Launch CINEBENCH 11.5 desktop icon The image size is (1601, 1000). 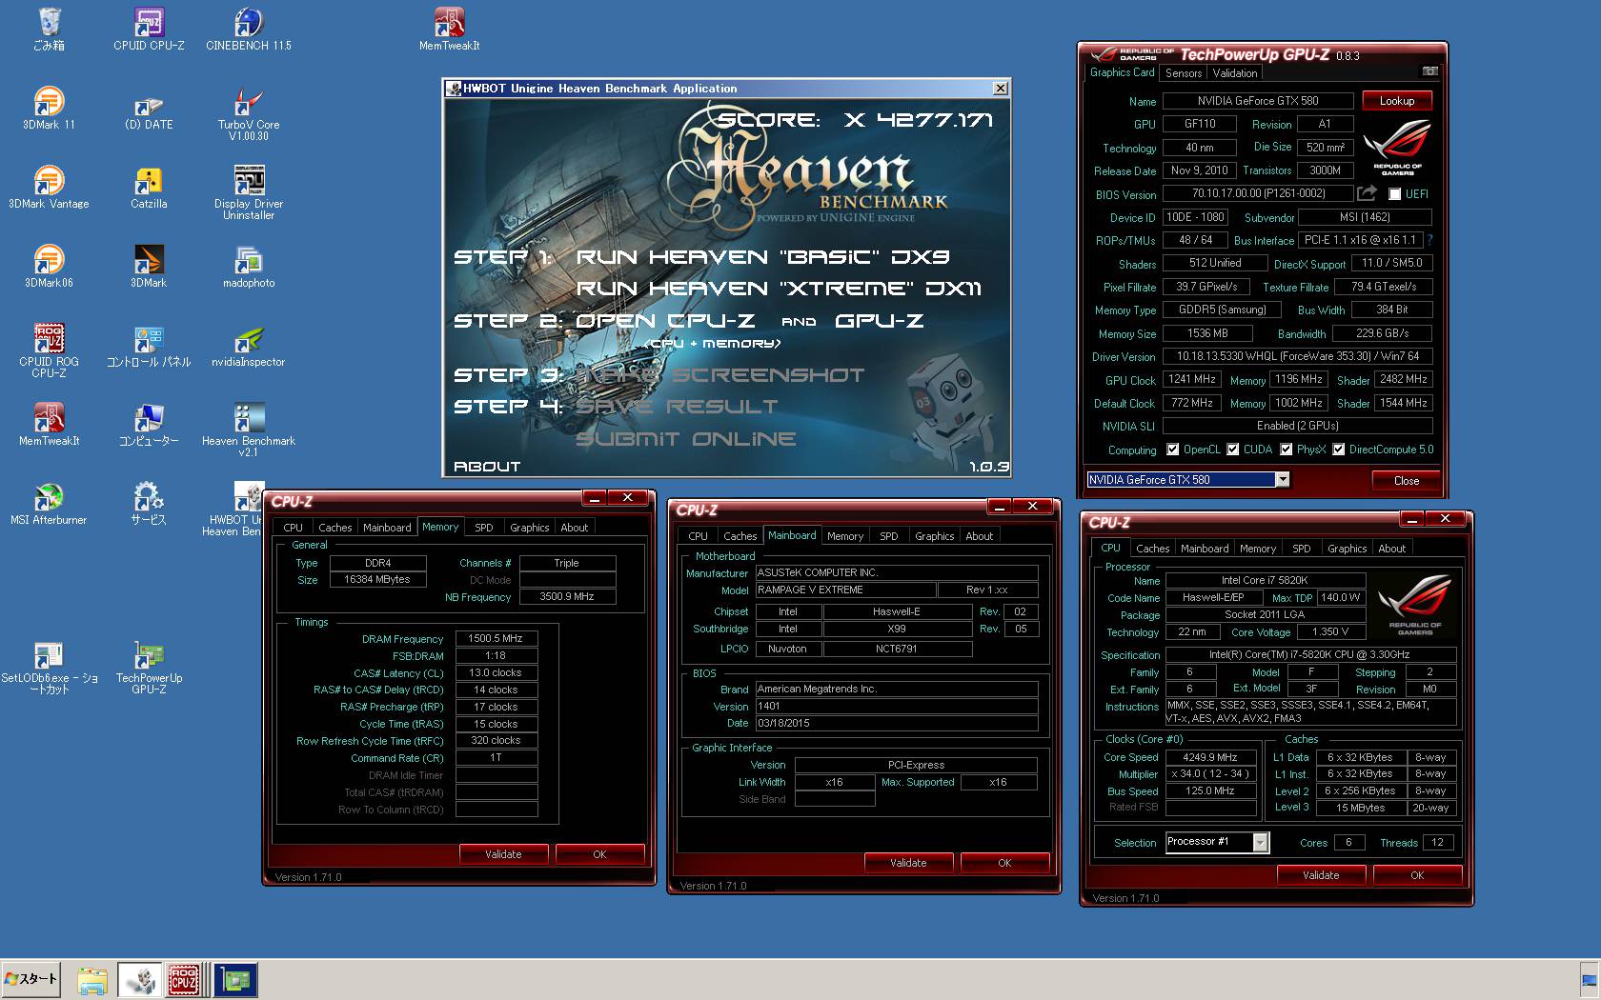[x=249, y=29]
